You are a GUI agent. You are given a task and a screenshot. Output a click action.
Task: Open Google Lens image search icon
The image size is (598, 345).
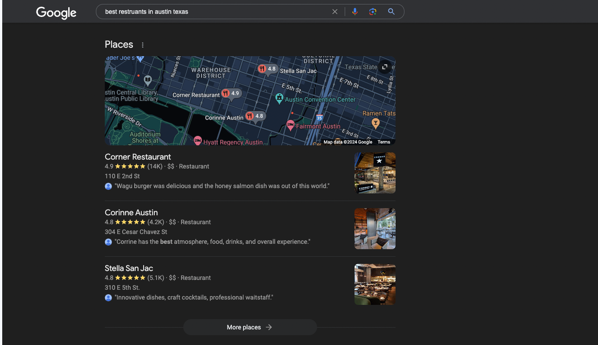(x=373, y=12)
